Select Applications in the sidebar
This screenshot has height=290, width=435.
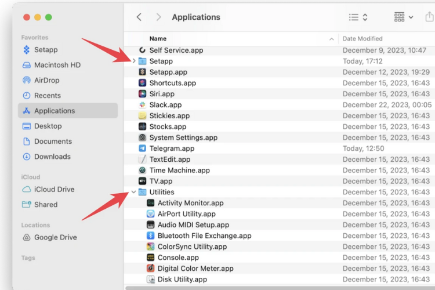click(x=68, y=111)
